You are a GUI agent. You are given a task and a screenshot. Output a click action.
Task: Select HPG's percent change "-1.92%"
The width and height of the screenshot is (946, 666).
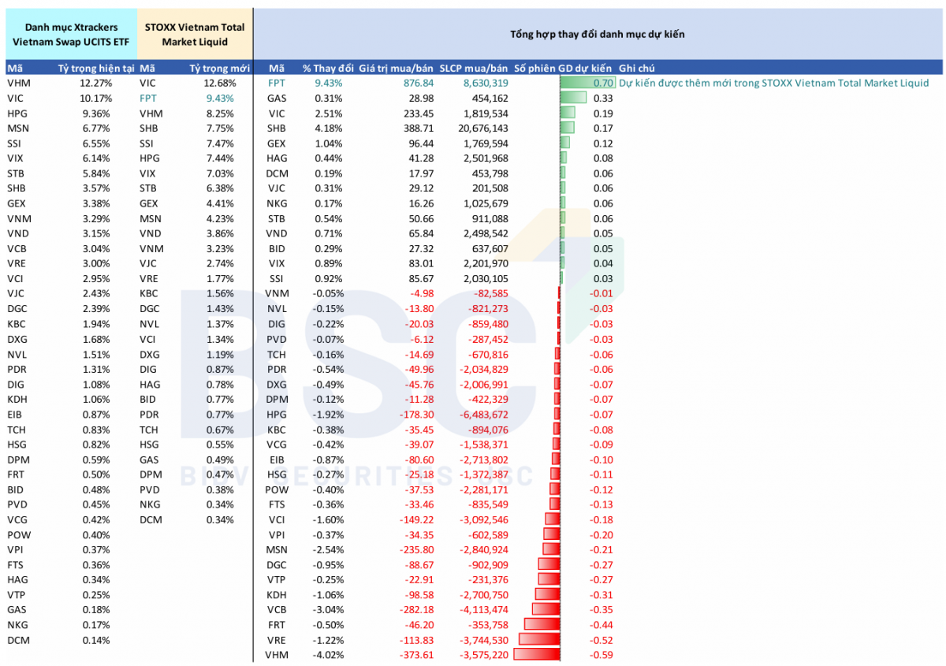coord(327,415)
